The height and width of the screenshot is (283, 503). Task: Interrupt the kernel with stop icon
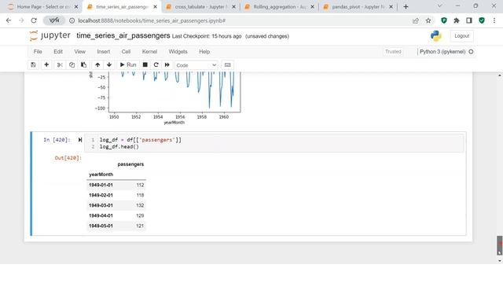(x=145, y=64)
